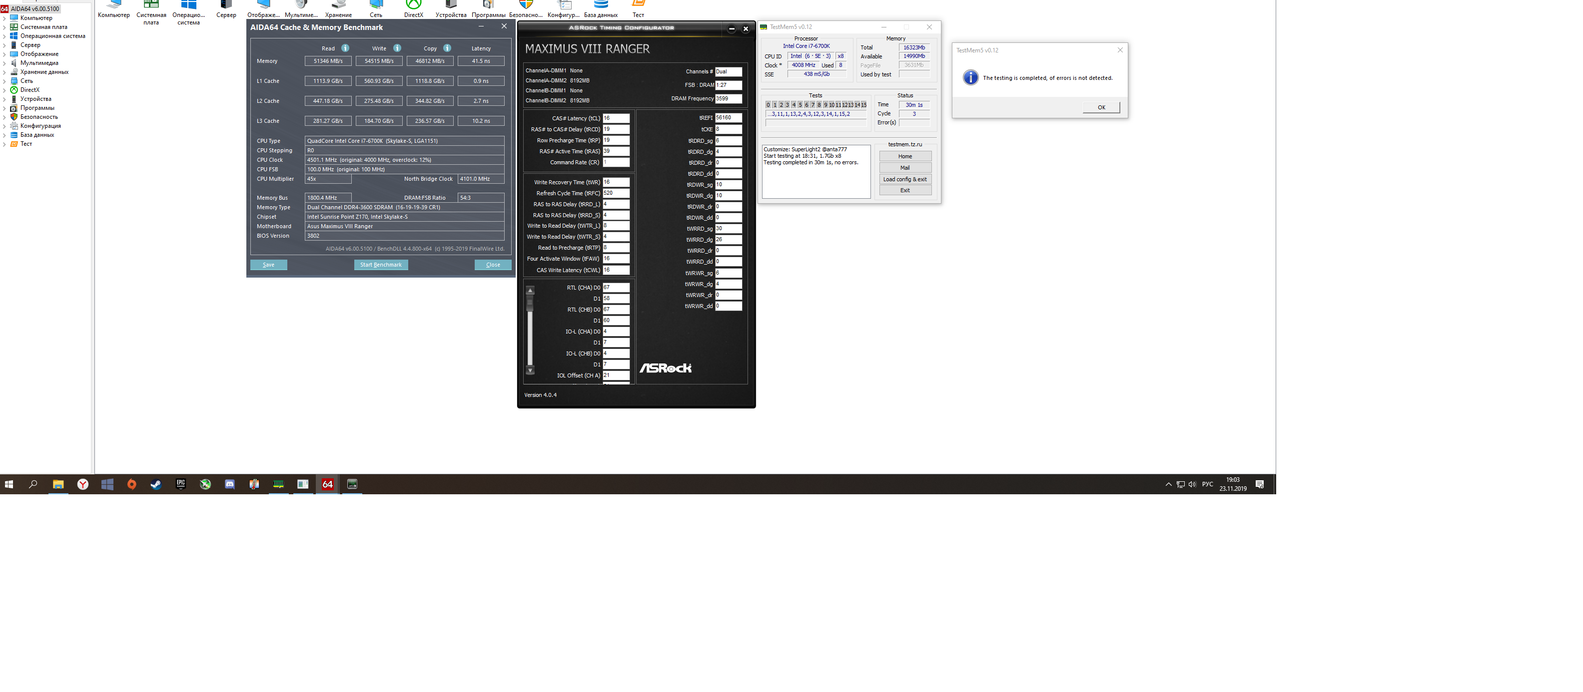Click OK in the TestMem5 dialog
The image size is (1583, 692).
1101,107
